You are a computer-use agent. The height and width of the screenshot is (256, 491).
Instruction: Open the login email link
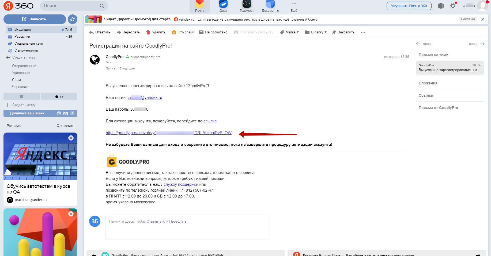(145, 98)
